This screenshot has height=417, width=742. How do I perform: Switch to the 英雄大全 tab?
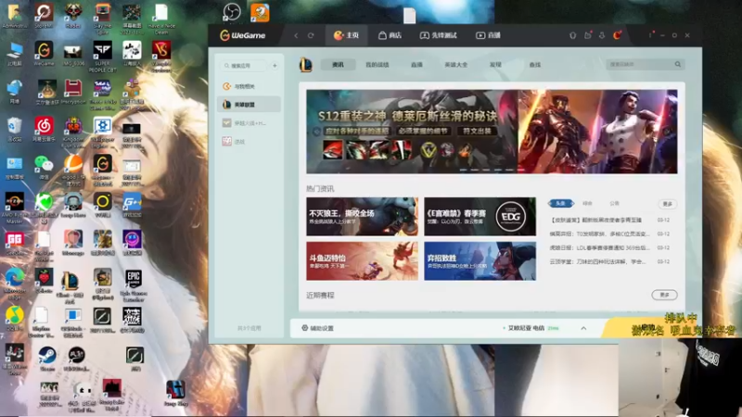455,65
